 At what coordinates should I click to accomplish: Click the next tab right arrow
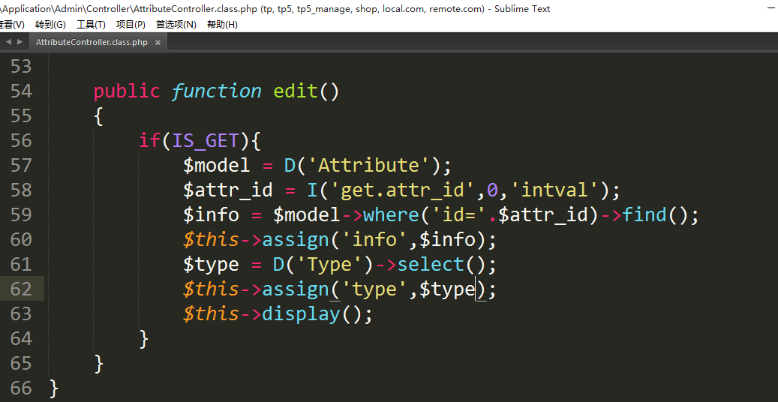20,42
